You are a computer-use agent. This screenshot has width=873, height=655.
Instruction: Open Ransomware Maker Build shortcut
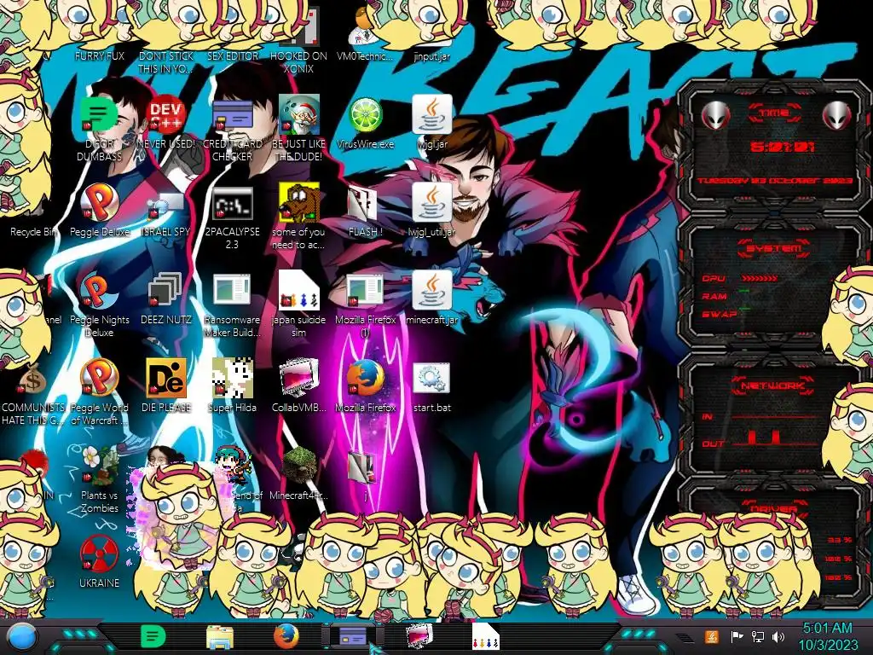pos(232,290)
